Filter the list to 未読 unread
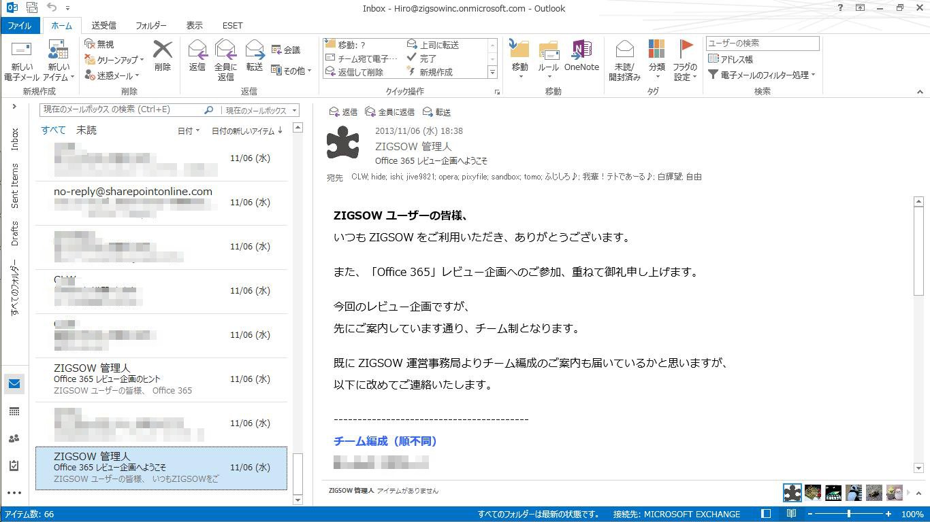Viewport: 930px width, 522px height. click(86, 130)
